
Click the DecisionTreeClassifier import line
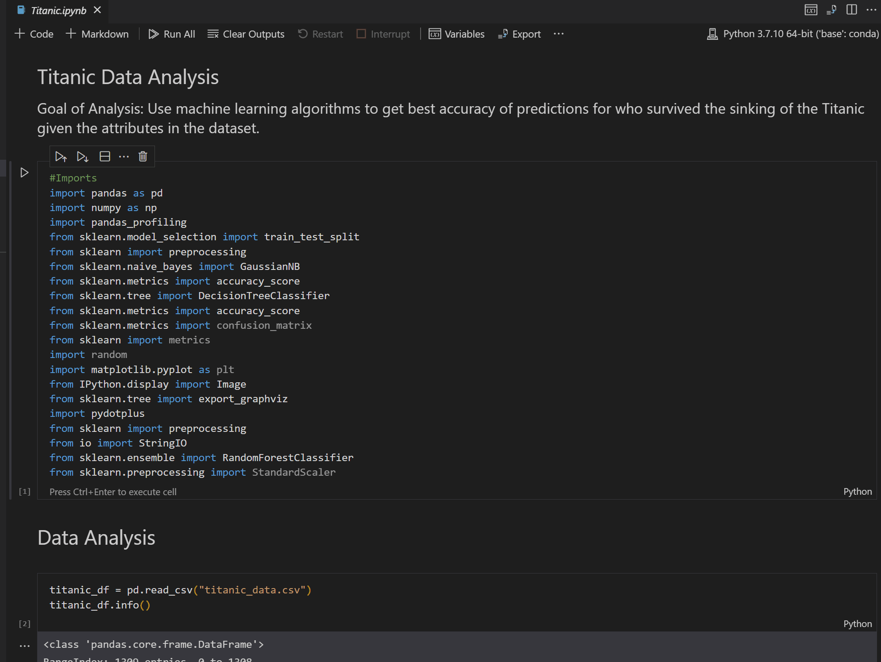[189, 296]
